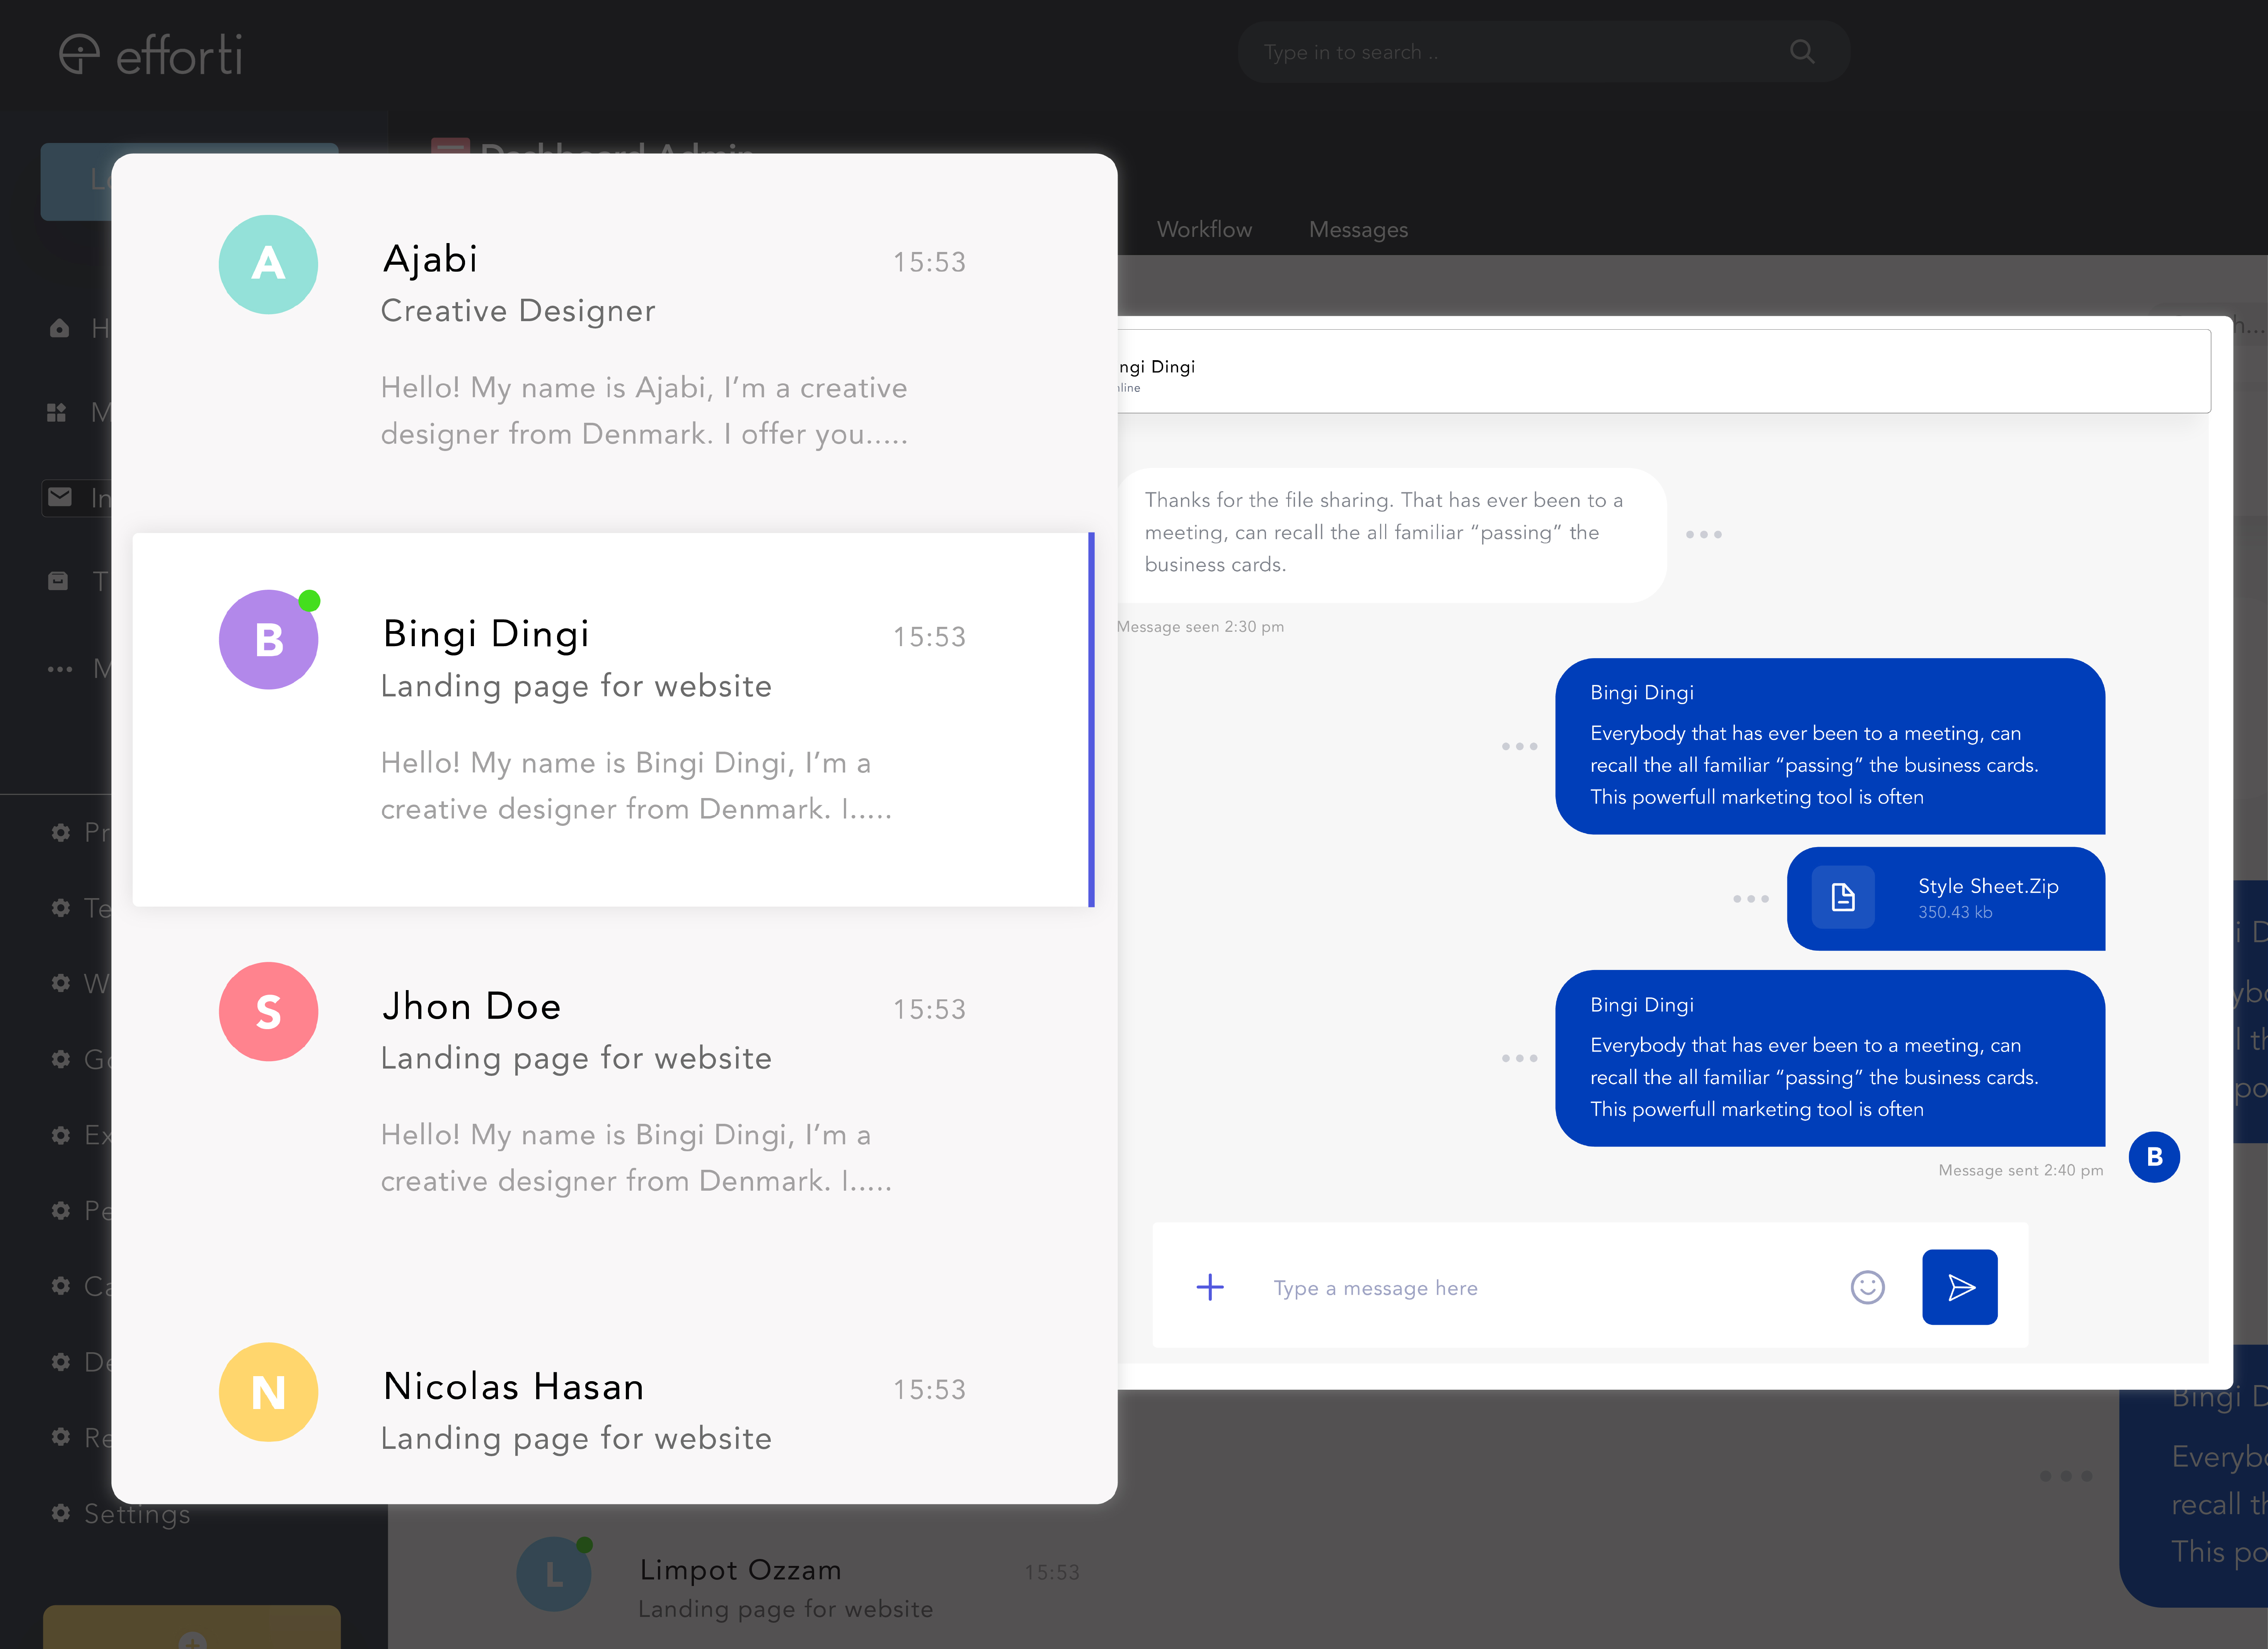Click Ajabi's Creative Designer subtitle
The image size is (2268, 1649).
pyautogui.click(x=518, y=311)
